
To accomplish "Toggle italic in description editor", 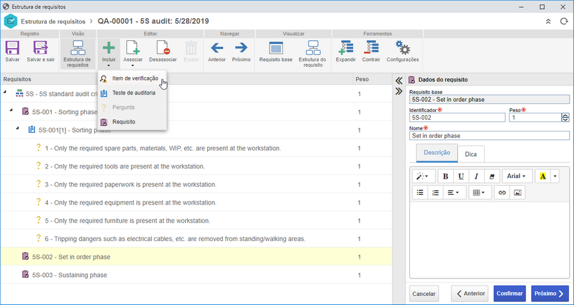I will pos(476,176).
